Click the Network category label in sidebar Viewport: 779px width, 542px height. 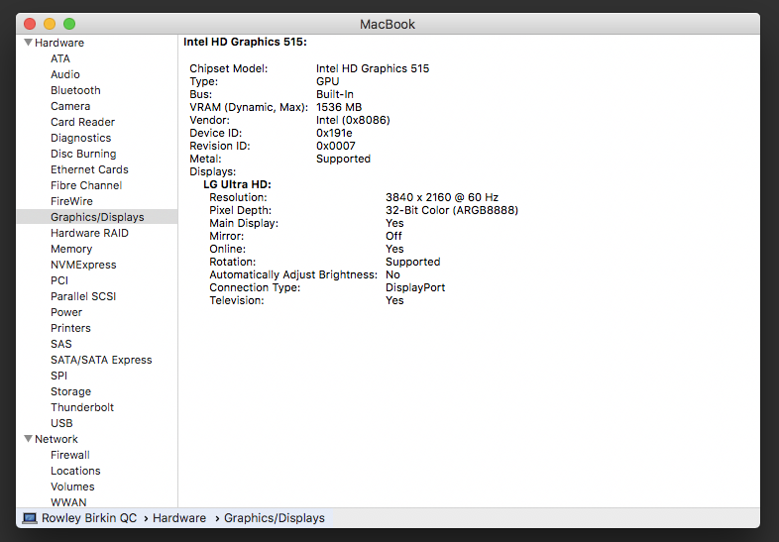coord(56,439)
